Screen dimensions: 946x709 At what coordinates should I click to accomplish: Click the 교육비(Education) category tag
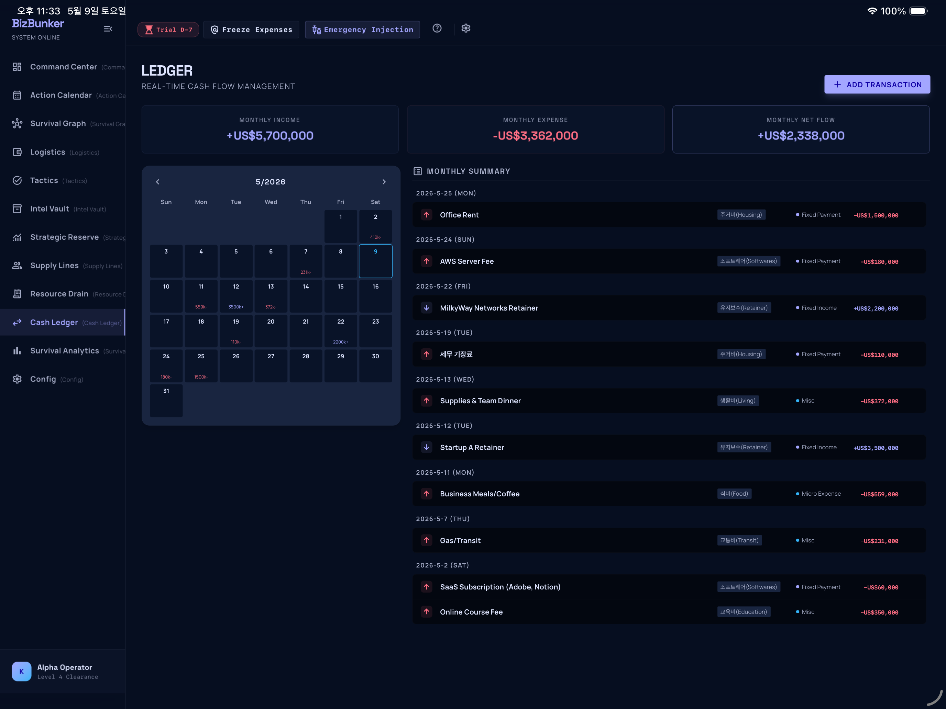click(x=744, y=611)
